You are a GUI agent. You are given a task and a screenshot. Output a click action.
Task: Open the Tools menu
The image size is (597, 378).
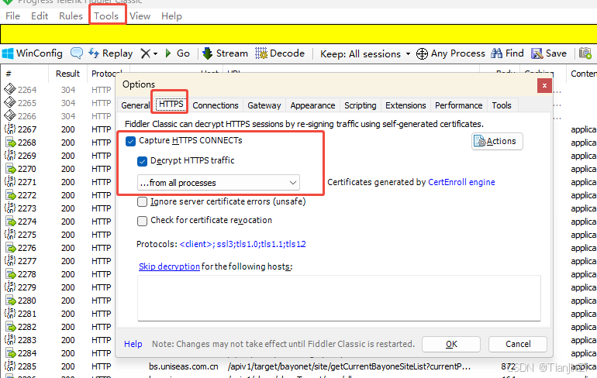coord(106,16)
